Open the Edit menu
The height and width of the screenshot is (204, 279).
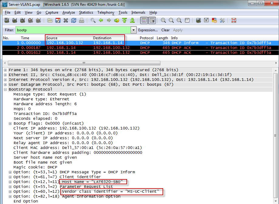(18, 12)
